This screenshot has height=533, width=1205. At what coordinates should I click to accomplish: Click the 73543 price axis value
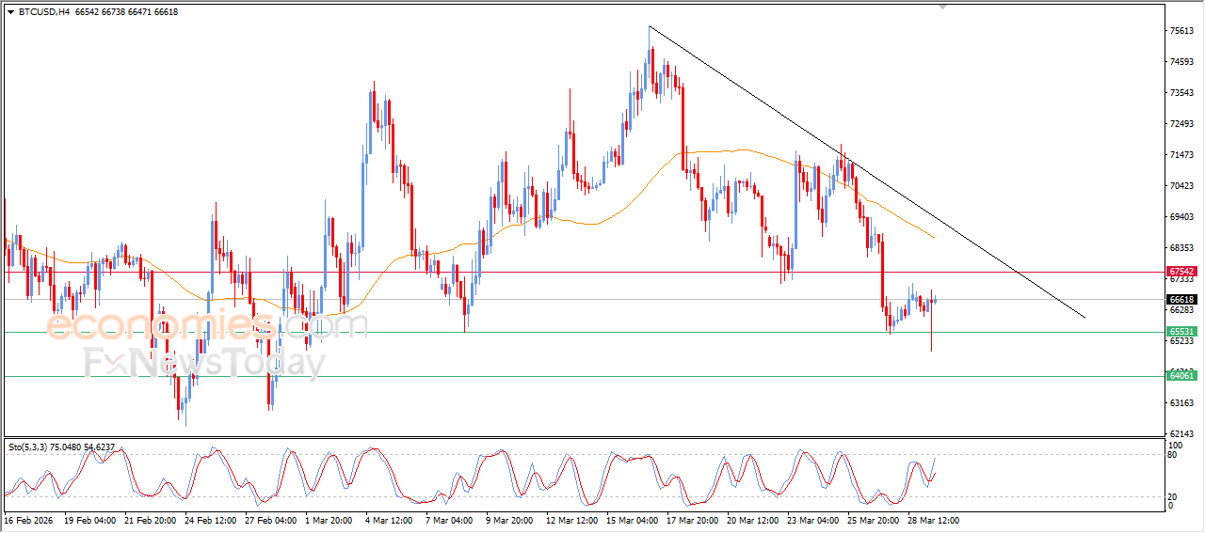[x=1181, y=93]
